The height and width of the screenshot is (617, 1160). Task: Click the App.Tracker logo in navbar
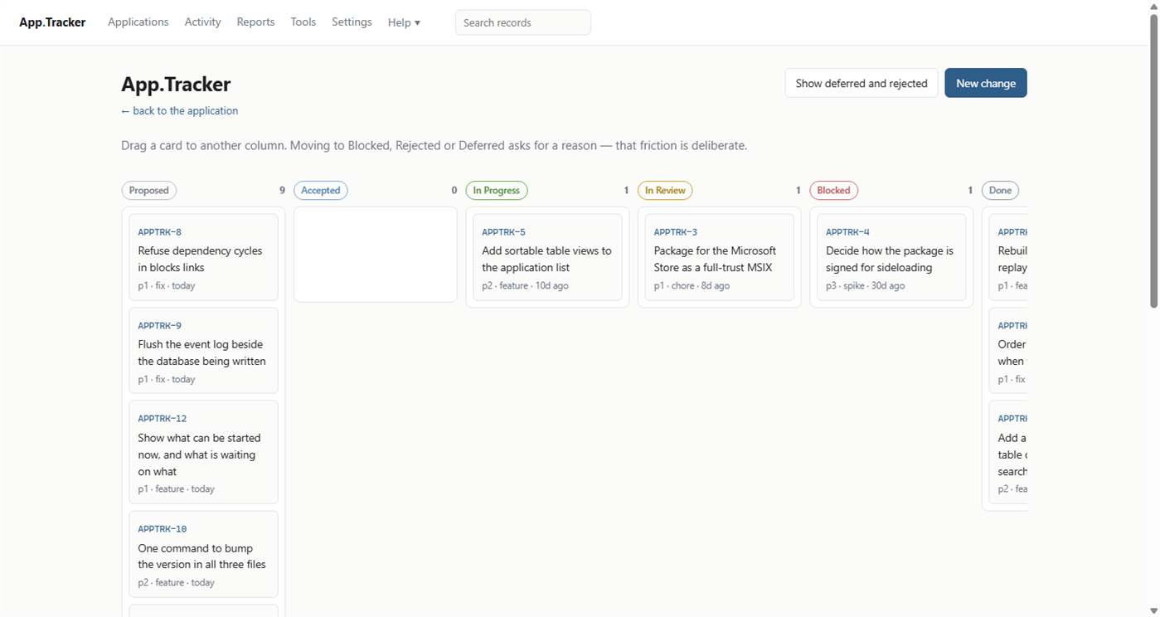[52, 22]
